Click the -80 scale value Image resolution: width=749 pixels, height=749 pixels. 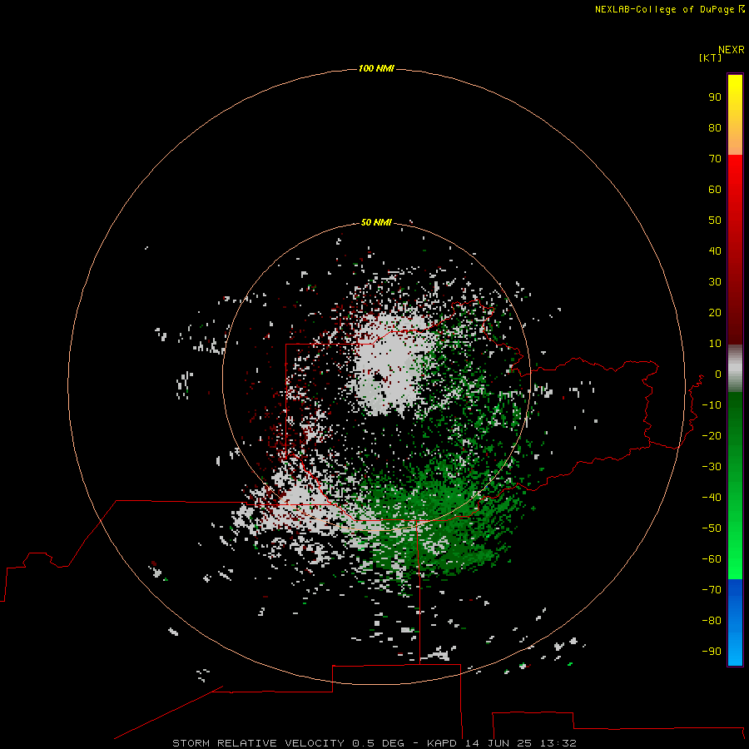712,621
